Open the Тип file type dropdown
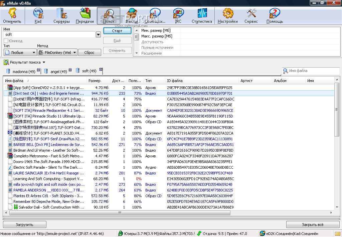The height and width of the screenshot is (237, 342). click(20, 53)
